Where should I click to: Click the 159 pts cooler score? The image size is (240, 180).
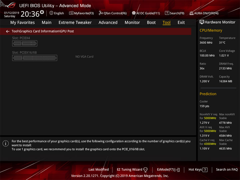(x=204, y=106)
